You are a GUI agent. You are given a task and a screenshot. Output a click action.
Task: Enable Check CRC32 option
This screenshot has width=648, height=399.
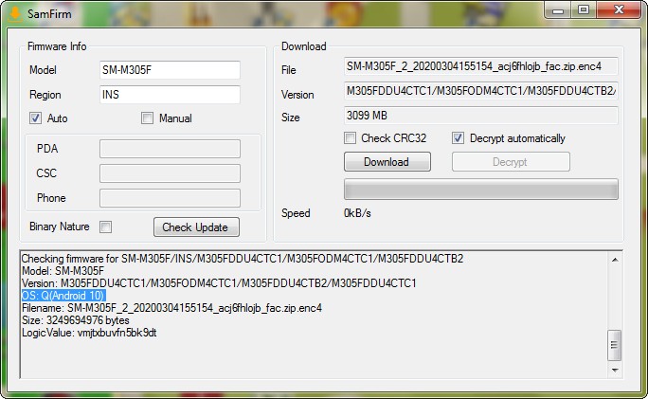click(x=350, y=138)
